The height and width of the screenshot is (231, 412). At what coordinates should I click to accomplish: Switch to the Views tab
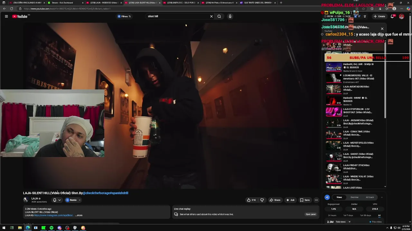click(x=339, y=197)
